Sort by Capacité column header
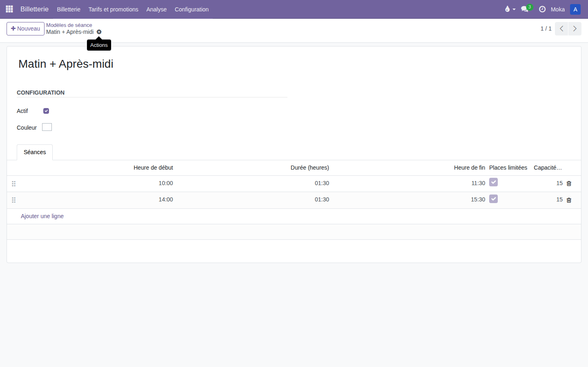Image resolution: width=588 pixels, height=367 pixels. pos(548,168)
